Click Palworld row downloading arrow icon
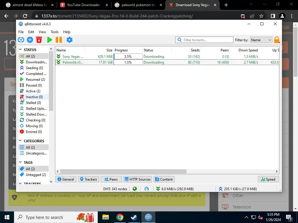Screen dimensions: 298x223 click(58, 62)
